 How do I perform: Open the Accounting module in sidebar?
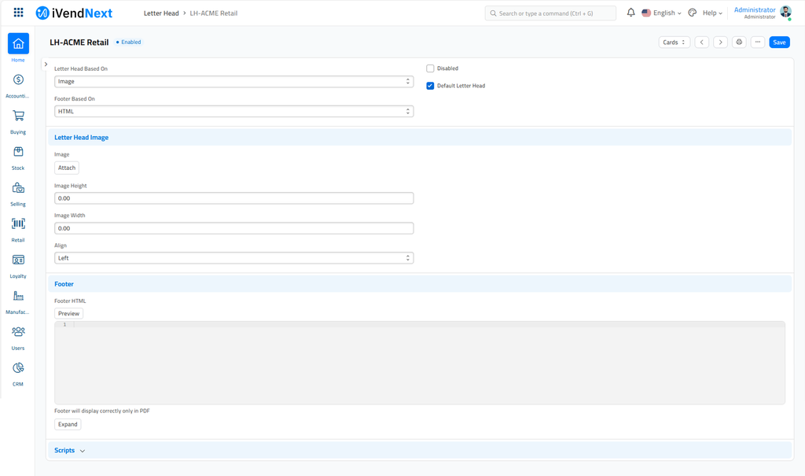[18, 80]
